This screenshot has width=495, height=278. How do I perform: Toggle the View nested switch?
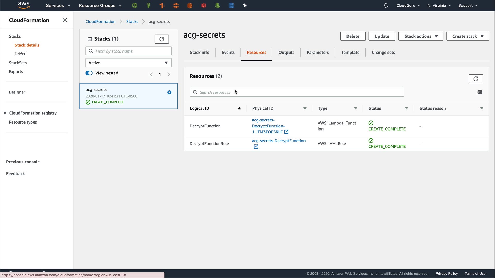89,73
